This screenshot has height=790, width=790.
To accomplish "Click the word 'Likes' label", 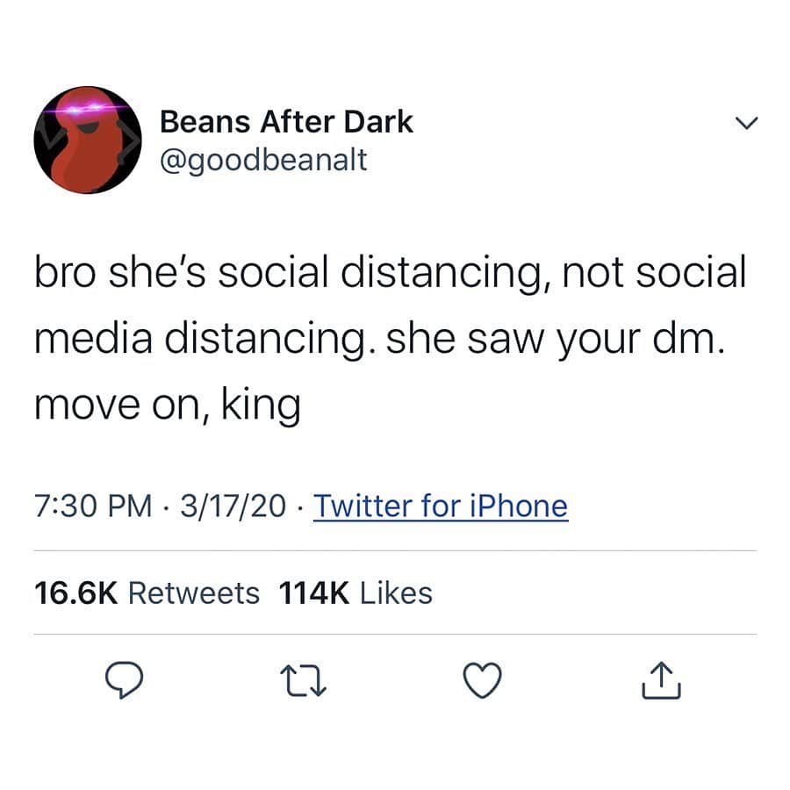I will point(396,593).
